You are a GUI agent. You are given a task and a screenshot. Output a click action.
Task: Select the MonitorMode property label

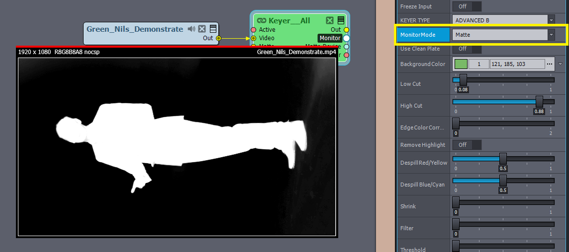click(422, 35)
